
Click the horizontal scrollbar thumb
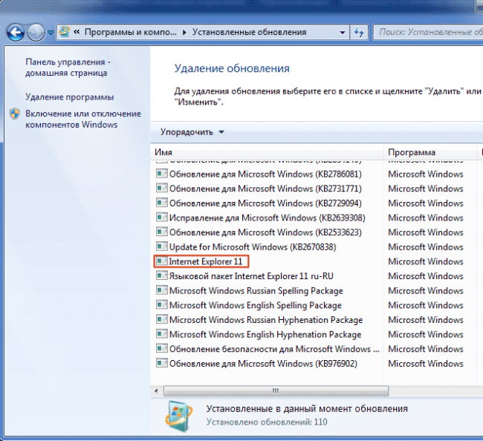[276, 391]
